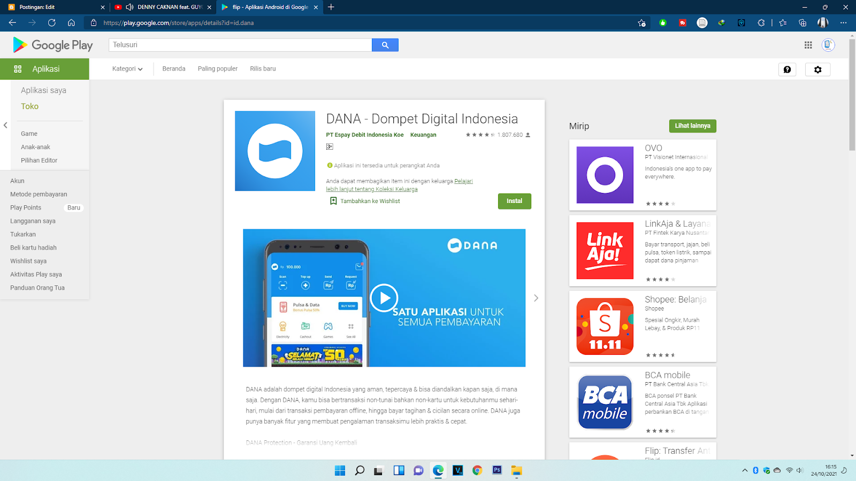Click the Telusuri search field
This screenshot has height=481, width=856.
pyautogui.click(x=240, y=45)
